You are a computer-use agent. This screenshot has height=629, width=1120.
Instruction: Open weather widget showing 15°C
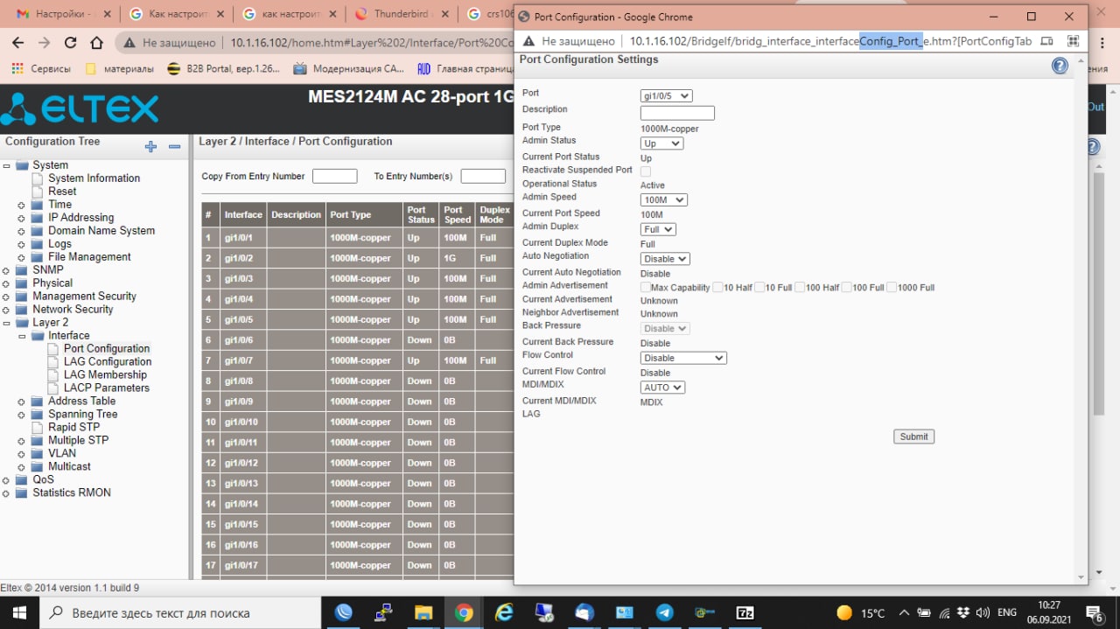(x=861, y=612)
